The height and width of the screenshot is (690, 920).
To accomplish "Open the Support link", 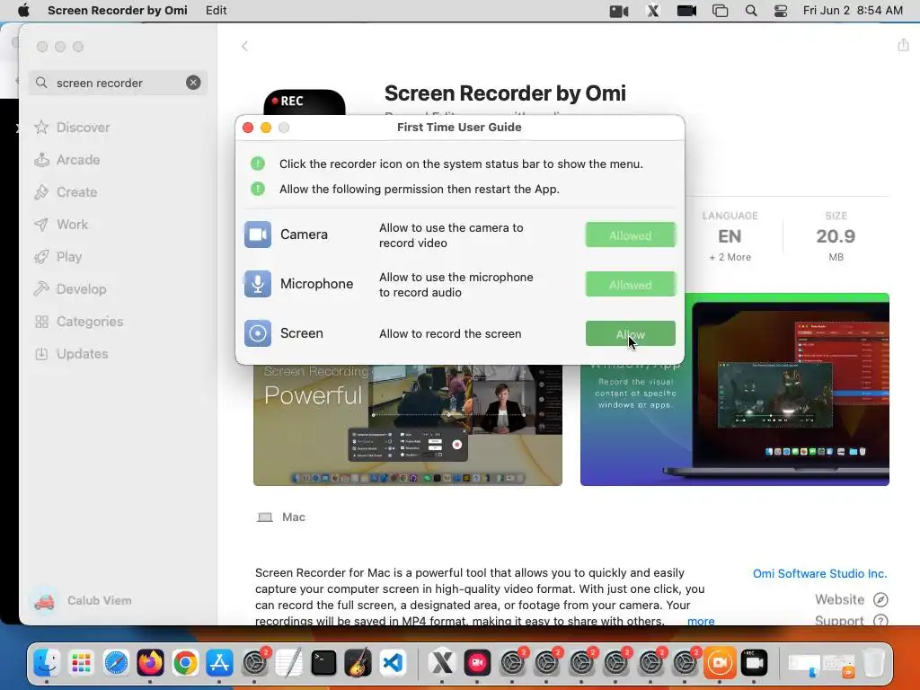I will [x=851, y=621].
